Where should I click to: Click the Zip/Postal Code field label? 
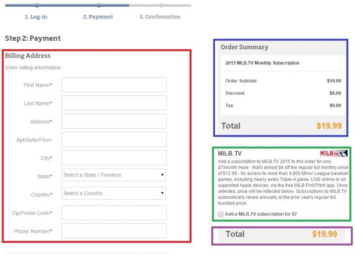pos(32,213)
